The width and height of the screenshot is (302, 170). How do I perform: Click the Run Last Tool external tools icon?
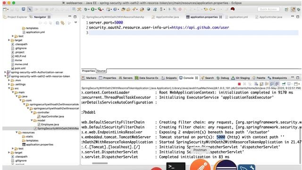(x=100, y=9)
